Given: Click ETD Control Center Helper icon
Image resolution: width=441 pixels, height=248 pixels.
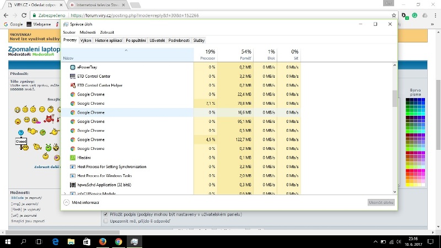Looking at the screenshot, I should 73,85.
